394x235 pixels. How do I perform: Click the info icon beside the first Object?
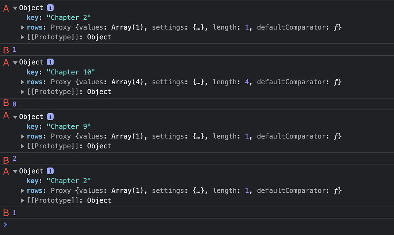coord(50,8)
